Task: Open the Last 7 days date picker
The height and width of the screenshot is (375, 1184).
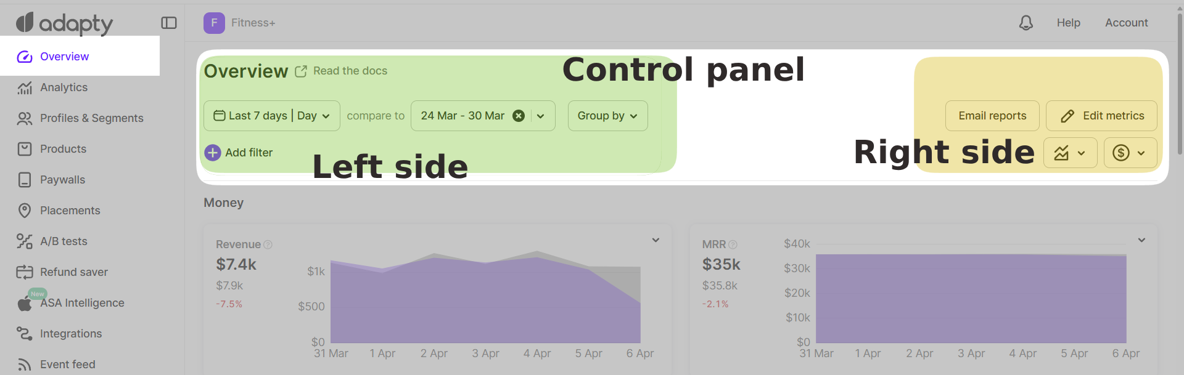Action: tap(271, 116)
